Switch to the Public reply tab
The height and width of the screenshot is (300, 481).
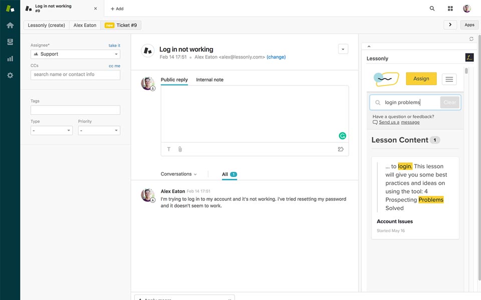pos(174,79)
